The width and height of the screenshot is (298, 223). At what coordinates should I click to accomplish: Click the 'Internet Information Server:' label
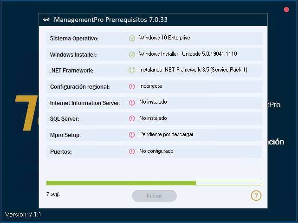point(85,103)
